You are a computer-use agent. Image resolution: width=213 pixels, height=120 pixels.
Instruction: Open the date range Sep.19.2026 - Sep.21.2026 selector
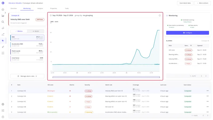(x=63, y=15)
